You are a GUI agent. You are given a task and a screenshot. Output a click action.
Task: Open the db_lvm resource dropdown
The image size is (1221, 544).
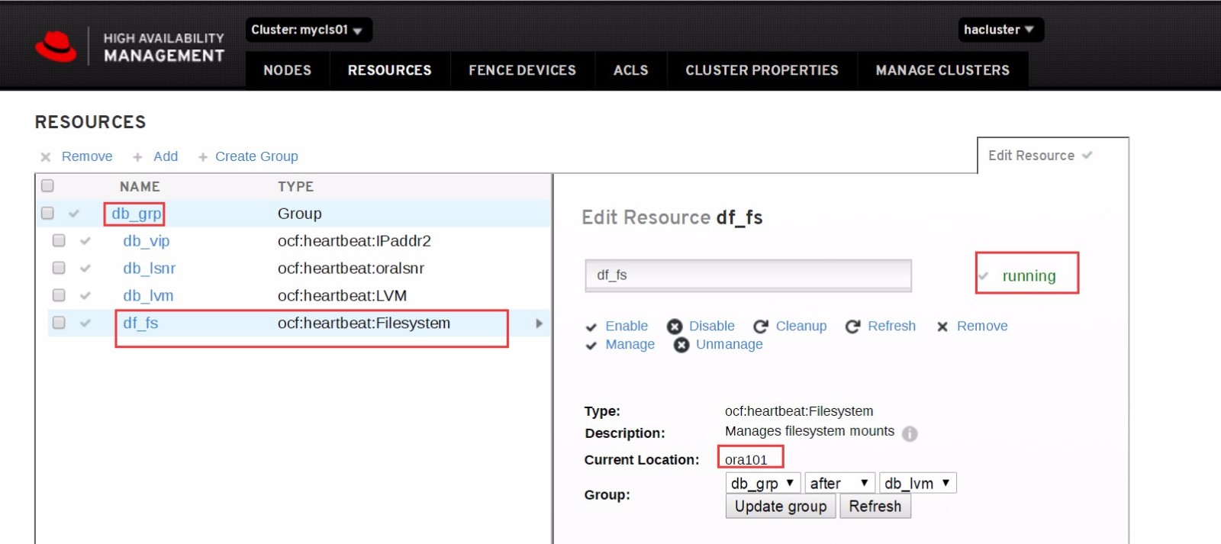tap(918, 483)
